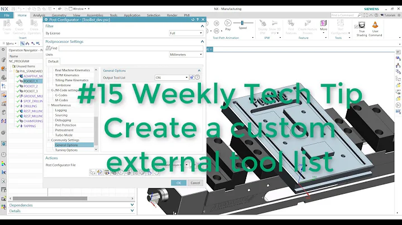
Task: Select the Post Protection tree item
Action: click(65, 125)
